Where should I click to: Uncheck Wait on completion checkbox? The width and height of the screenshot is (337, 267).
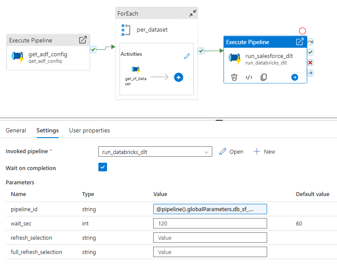click(103, 167)
